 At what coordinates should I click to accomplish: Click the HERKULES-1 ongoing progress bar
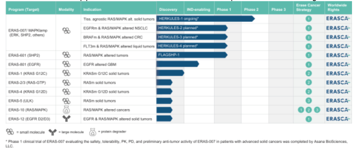(204, 19)
